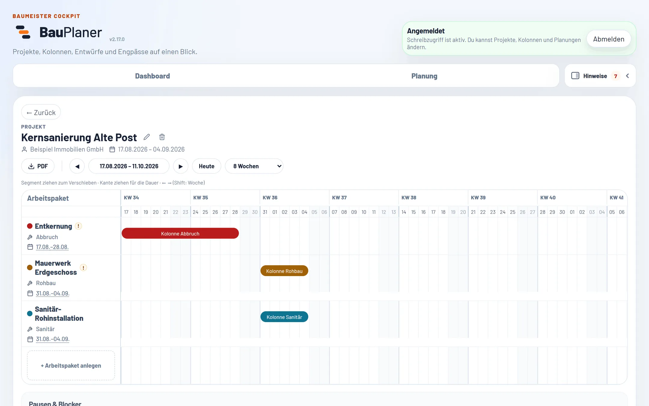649x406 pixels.
Task: Click the Entkernung work package name
Action: click(x=53, y=226)
